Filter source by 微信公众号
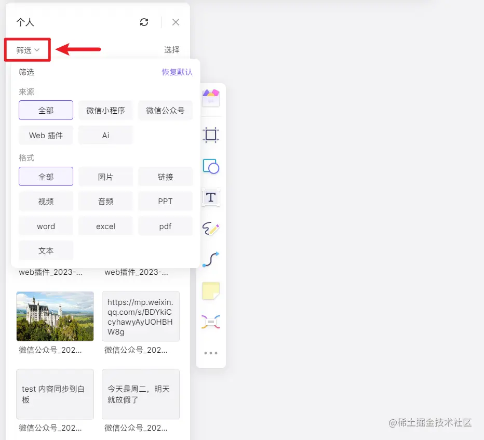This screenshot has height=440, width=484. coord(165,110)
